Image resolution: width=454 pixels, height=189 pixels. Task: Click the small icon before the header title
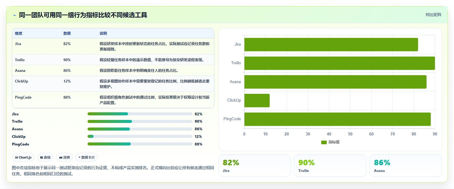point(15,15)
